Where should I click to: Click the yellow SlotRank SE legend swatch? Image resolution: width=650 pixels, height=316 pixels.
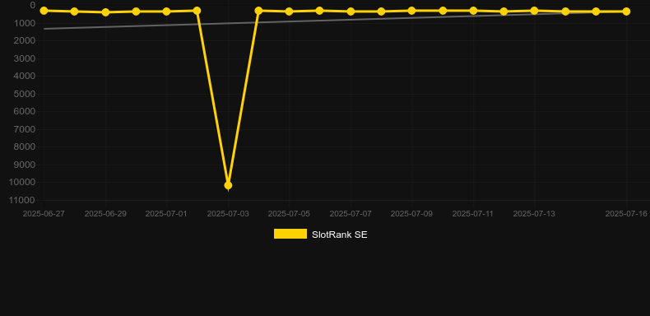tap(290, 234)
